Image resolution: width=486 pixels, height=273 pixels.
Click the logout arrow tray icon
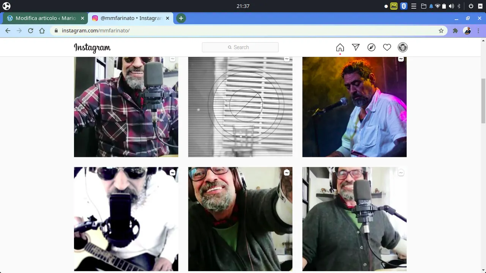(x=480, y=6)
